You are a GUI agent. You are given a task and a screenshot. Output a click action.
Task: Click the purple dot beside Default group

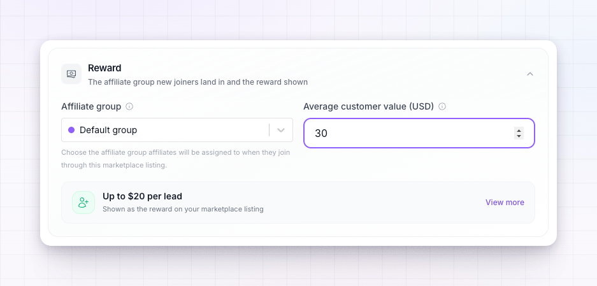point(71,130)
